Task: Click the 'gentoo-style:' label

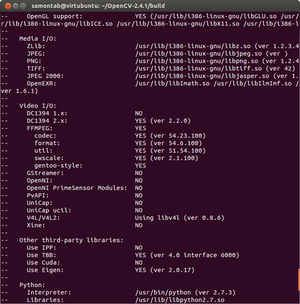Action: tap(58, 165)
